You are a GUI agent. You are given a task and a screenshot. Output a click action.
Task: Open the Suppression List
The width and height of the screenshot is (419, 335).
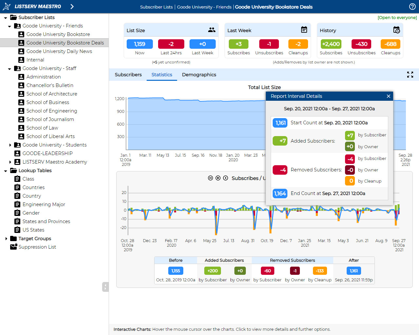coord(37,247)
